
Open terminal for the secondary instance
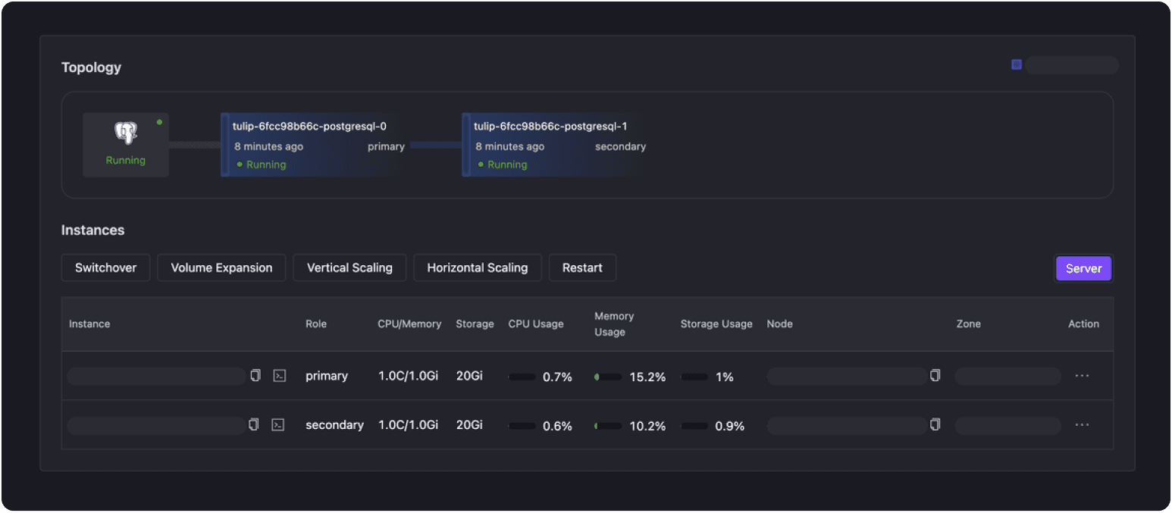click(x=278, y=425)
